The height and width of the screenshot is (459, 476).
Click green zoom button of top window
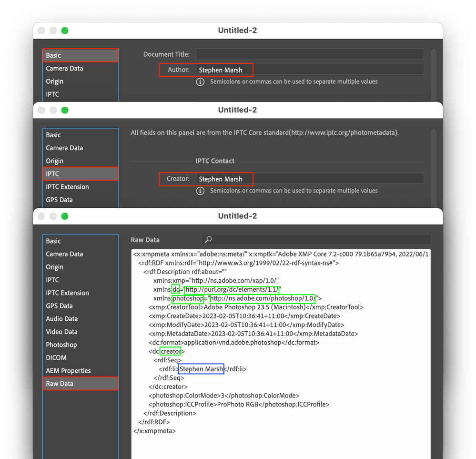tap(65, 31)
